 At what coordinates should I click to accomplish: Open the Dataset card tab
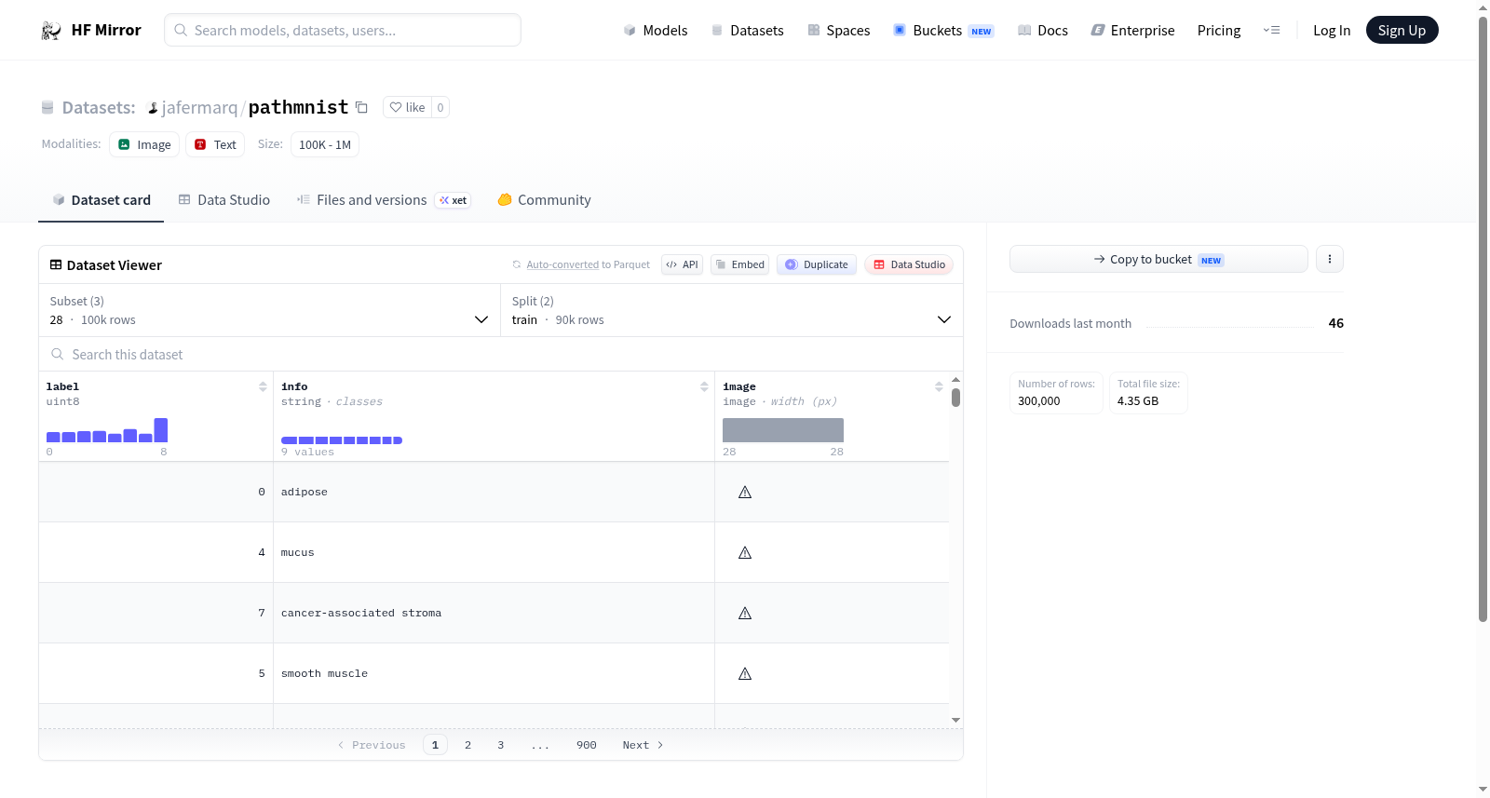click(102, 200)
